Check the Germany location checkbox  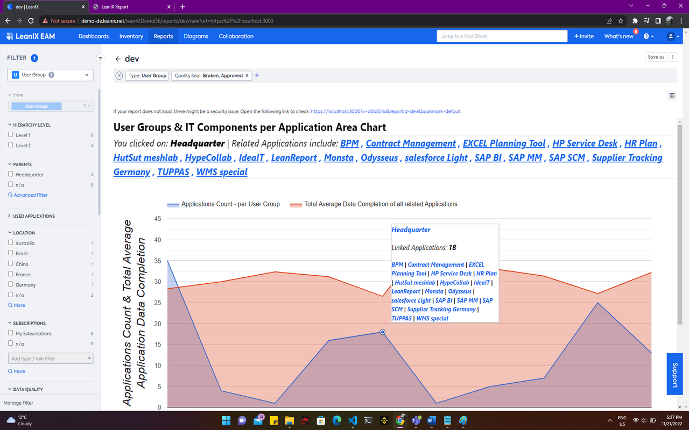[x=11, y=284]
